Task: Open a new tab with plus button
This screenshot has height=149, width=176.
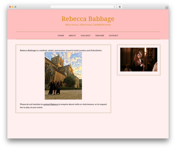Action: click(x=167, y=8)
